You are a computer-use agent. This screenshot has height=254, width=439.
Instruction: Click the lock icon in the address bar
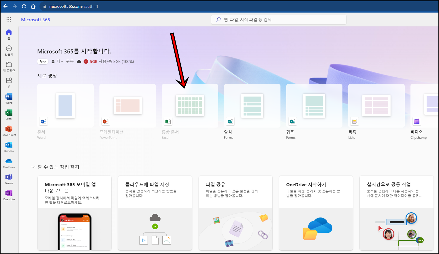click(44, 6)
